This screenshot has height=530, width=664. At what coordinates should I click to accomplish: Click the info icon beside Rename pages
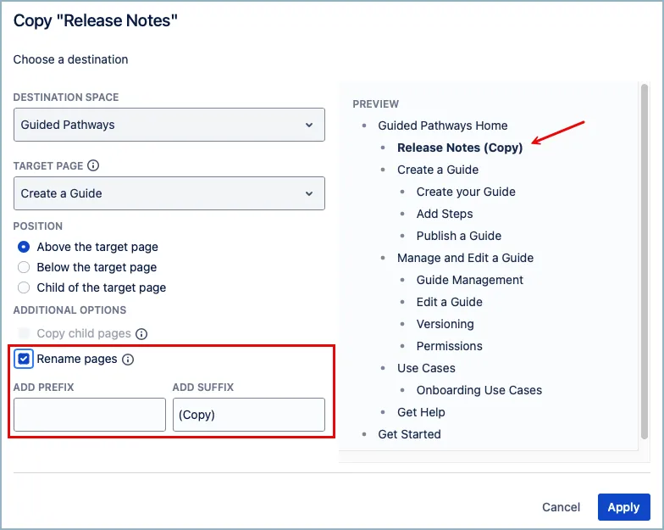128,360
